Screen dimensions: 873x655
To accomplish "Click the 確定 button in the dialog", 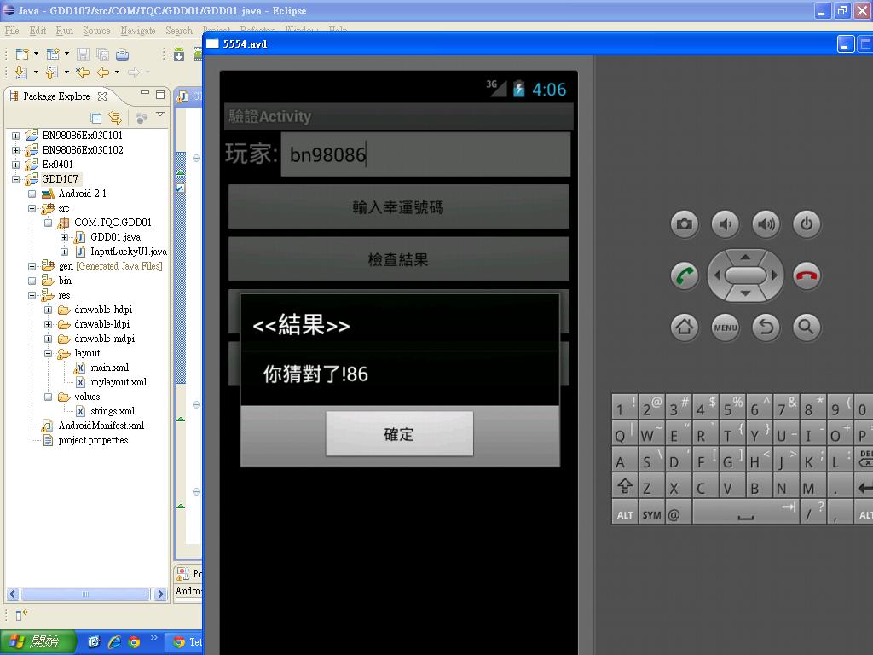I will pos(399,434).
